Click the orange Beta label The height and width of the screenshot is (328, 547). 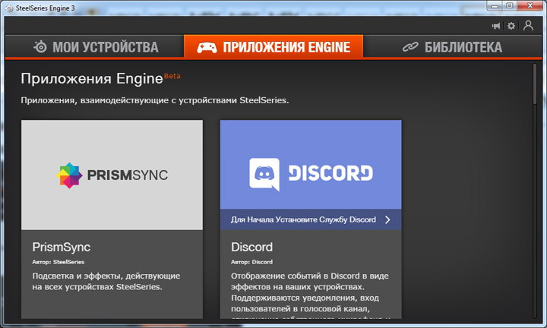coord(172,76)
